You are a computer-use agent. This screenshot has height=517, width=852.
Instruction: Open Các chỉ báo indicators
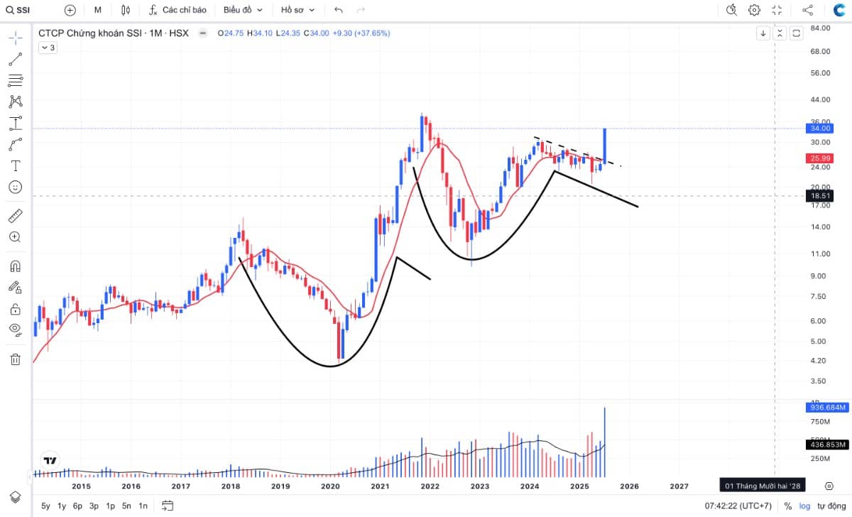point(178,10)
